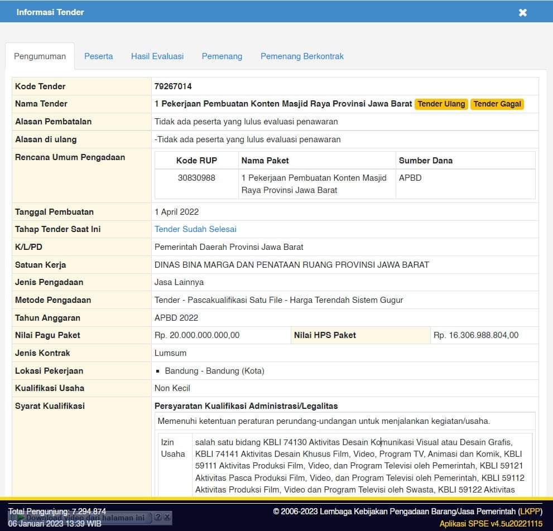
Task: Click the Alasan Pembatalan value text
Action: click(x=246, y=122)
